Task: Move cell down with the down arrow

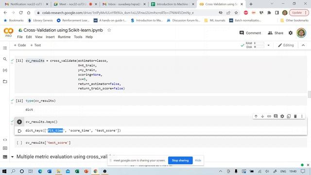Action: pos(262,116)
